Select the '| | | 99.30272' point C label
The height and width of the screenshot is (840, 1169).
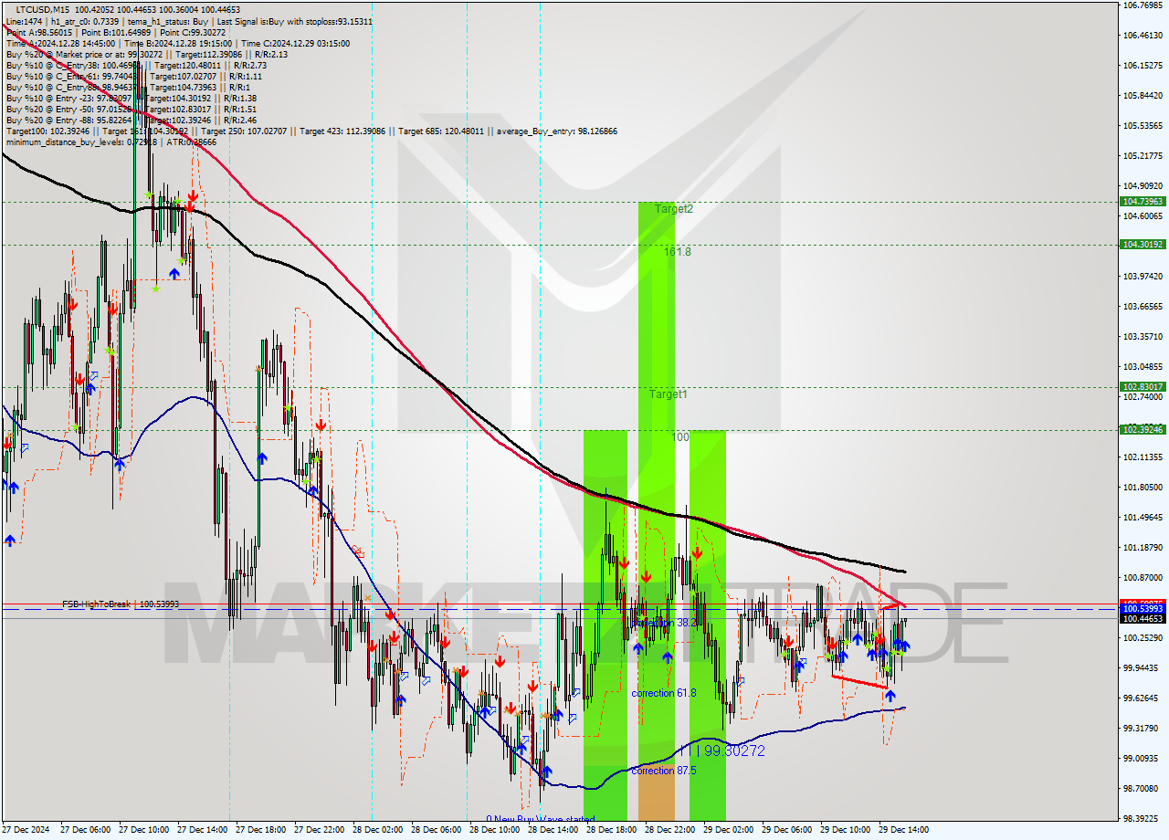point(721,751)
